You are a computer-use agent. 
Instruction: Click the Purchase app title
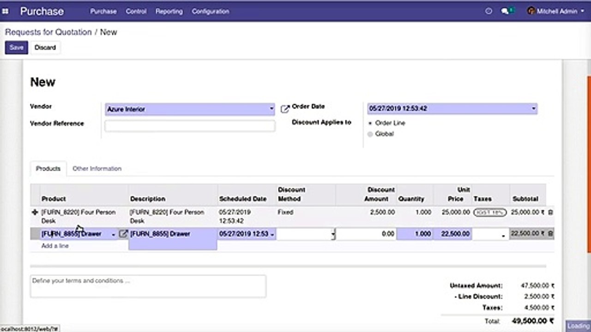42,11
